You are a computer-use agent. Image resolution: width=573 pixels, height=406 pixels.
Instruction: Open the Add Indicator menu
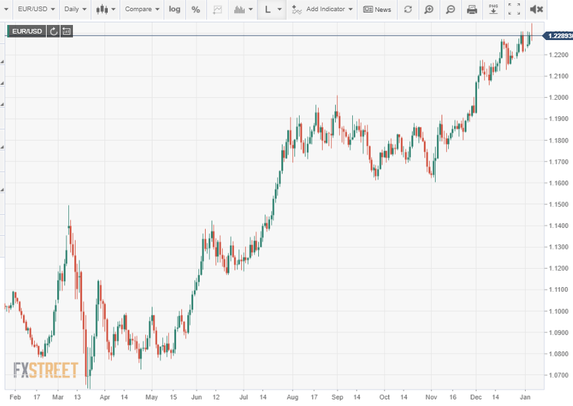coord(322,9)
